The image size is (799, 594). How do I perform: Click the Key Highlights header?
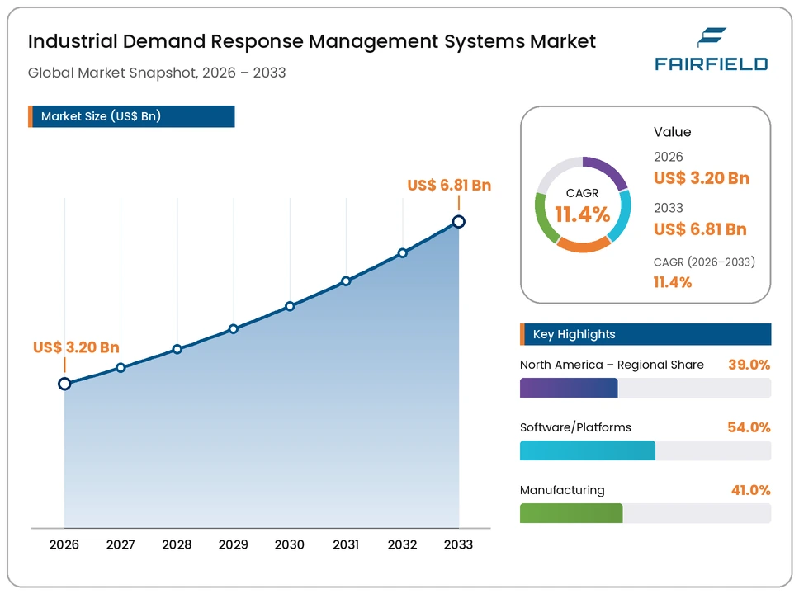645,334
